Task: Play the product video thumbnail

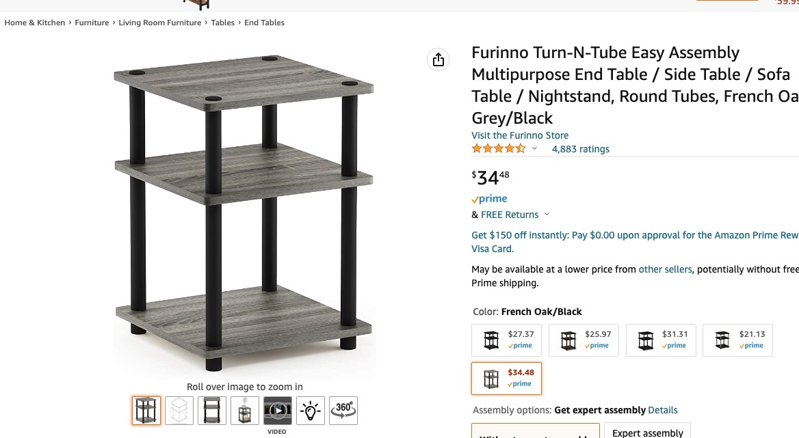Action: (278, 411)
